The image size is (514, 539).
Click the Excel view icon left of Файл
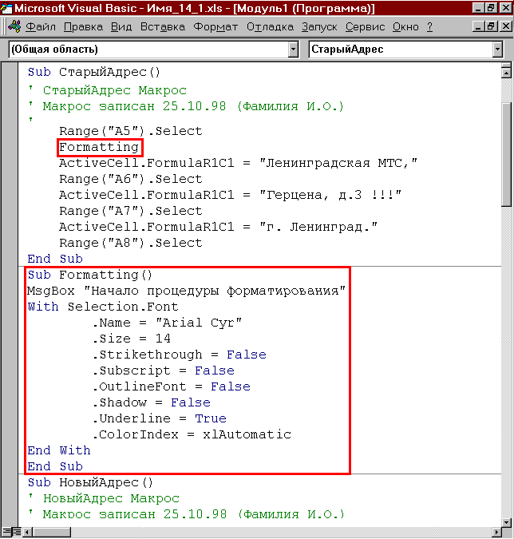[x=14, y=26]
